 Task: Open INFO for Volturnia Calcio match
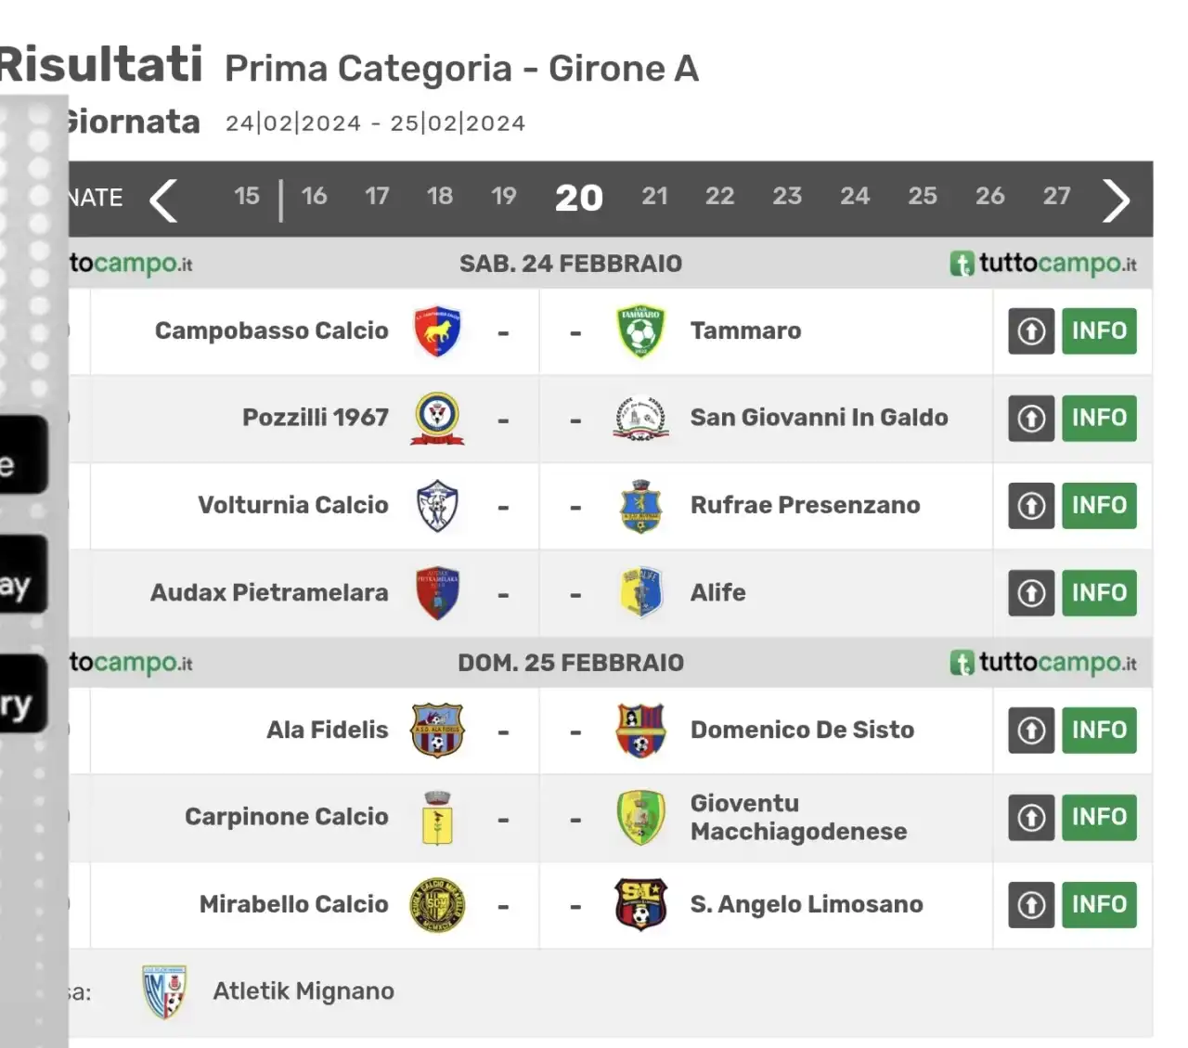(1099, 506)
